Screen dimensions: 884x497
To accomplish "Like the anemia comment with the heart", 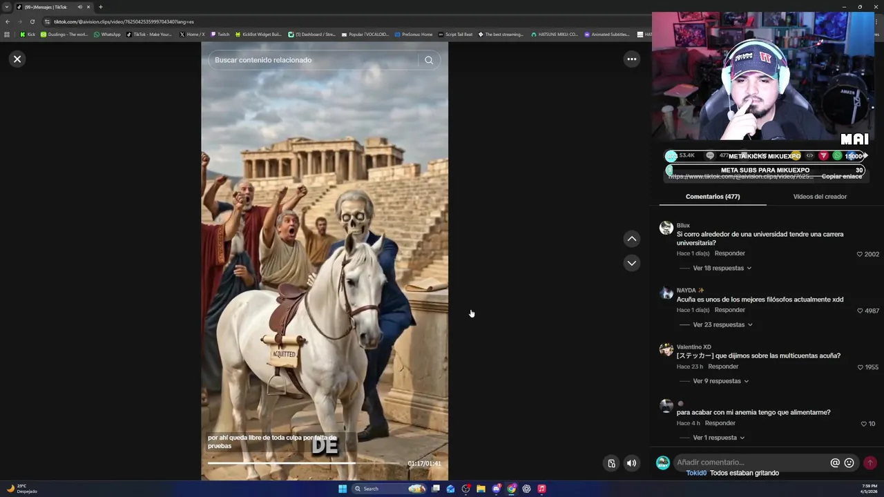I will click(x=863, y=424).
